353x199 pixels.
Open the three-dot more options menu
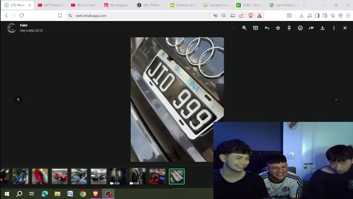tap(334, 28)
